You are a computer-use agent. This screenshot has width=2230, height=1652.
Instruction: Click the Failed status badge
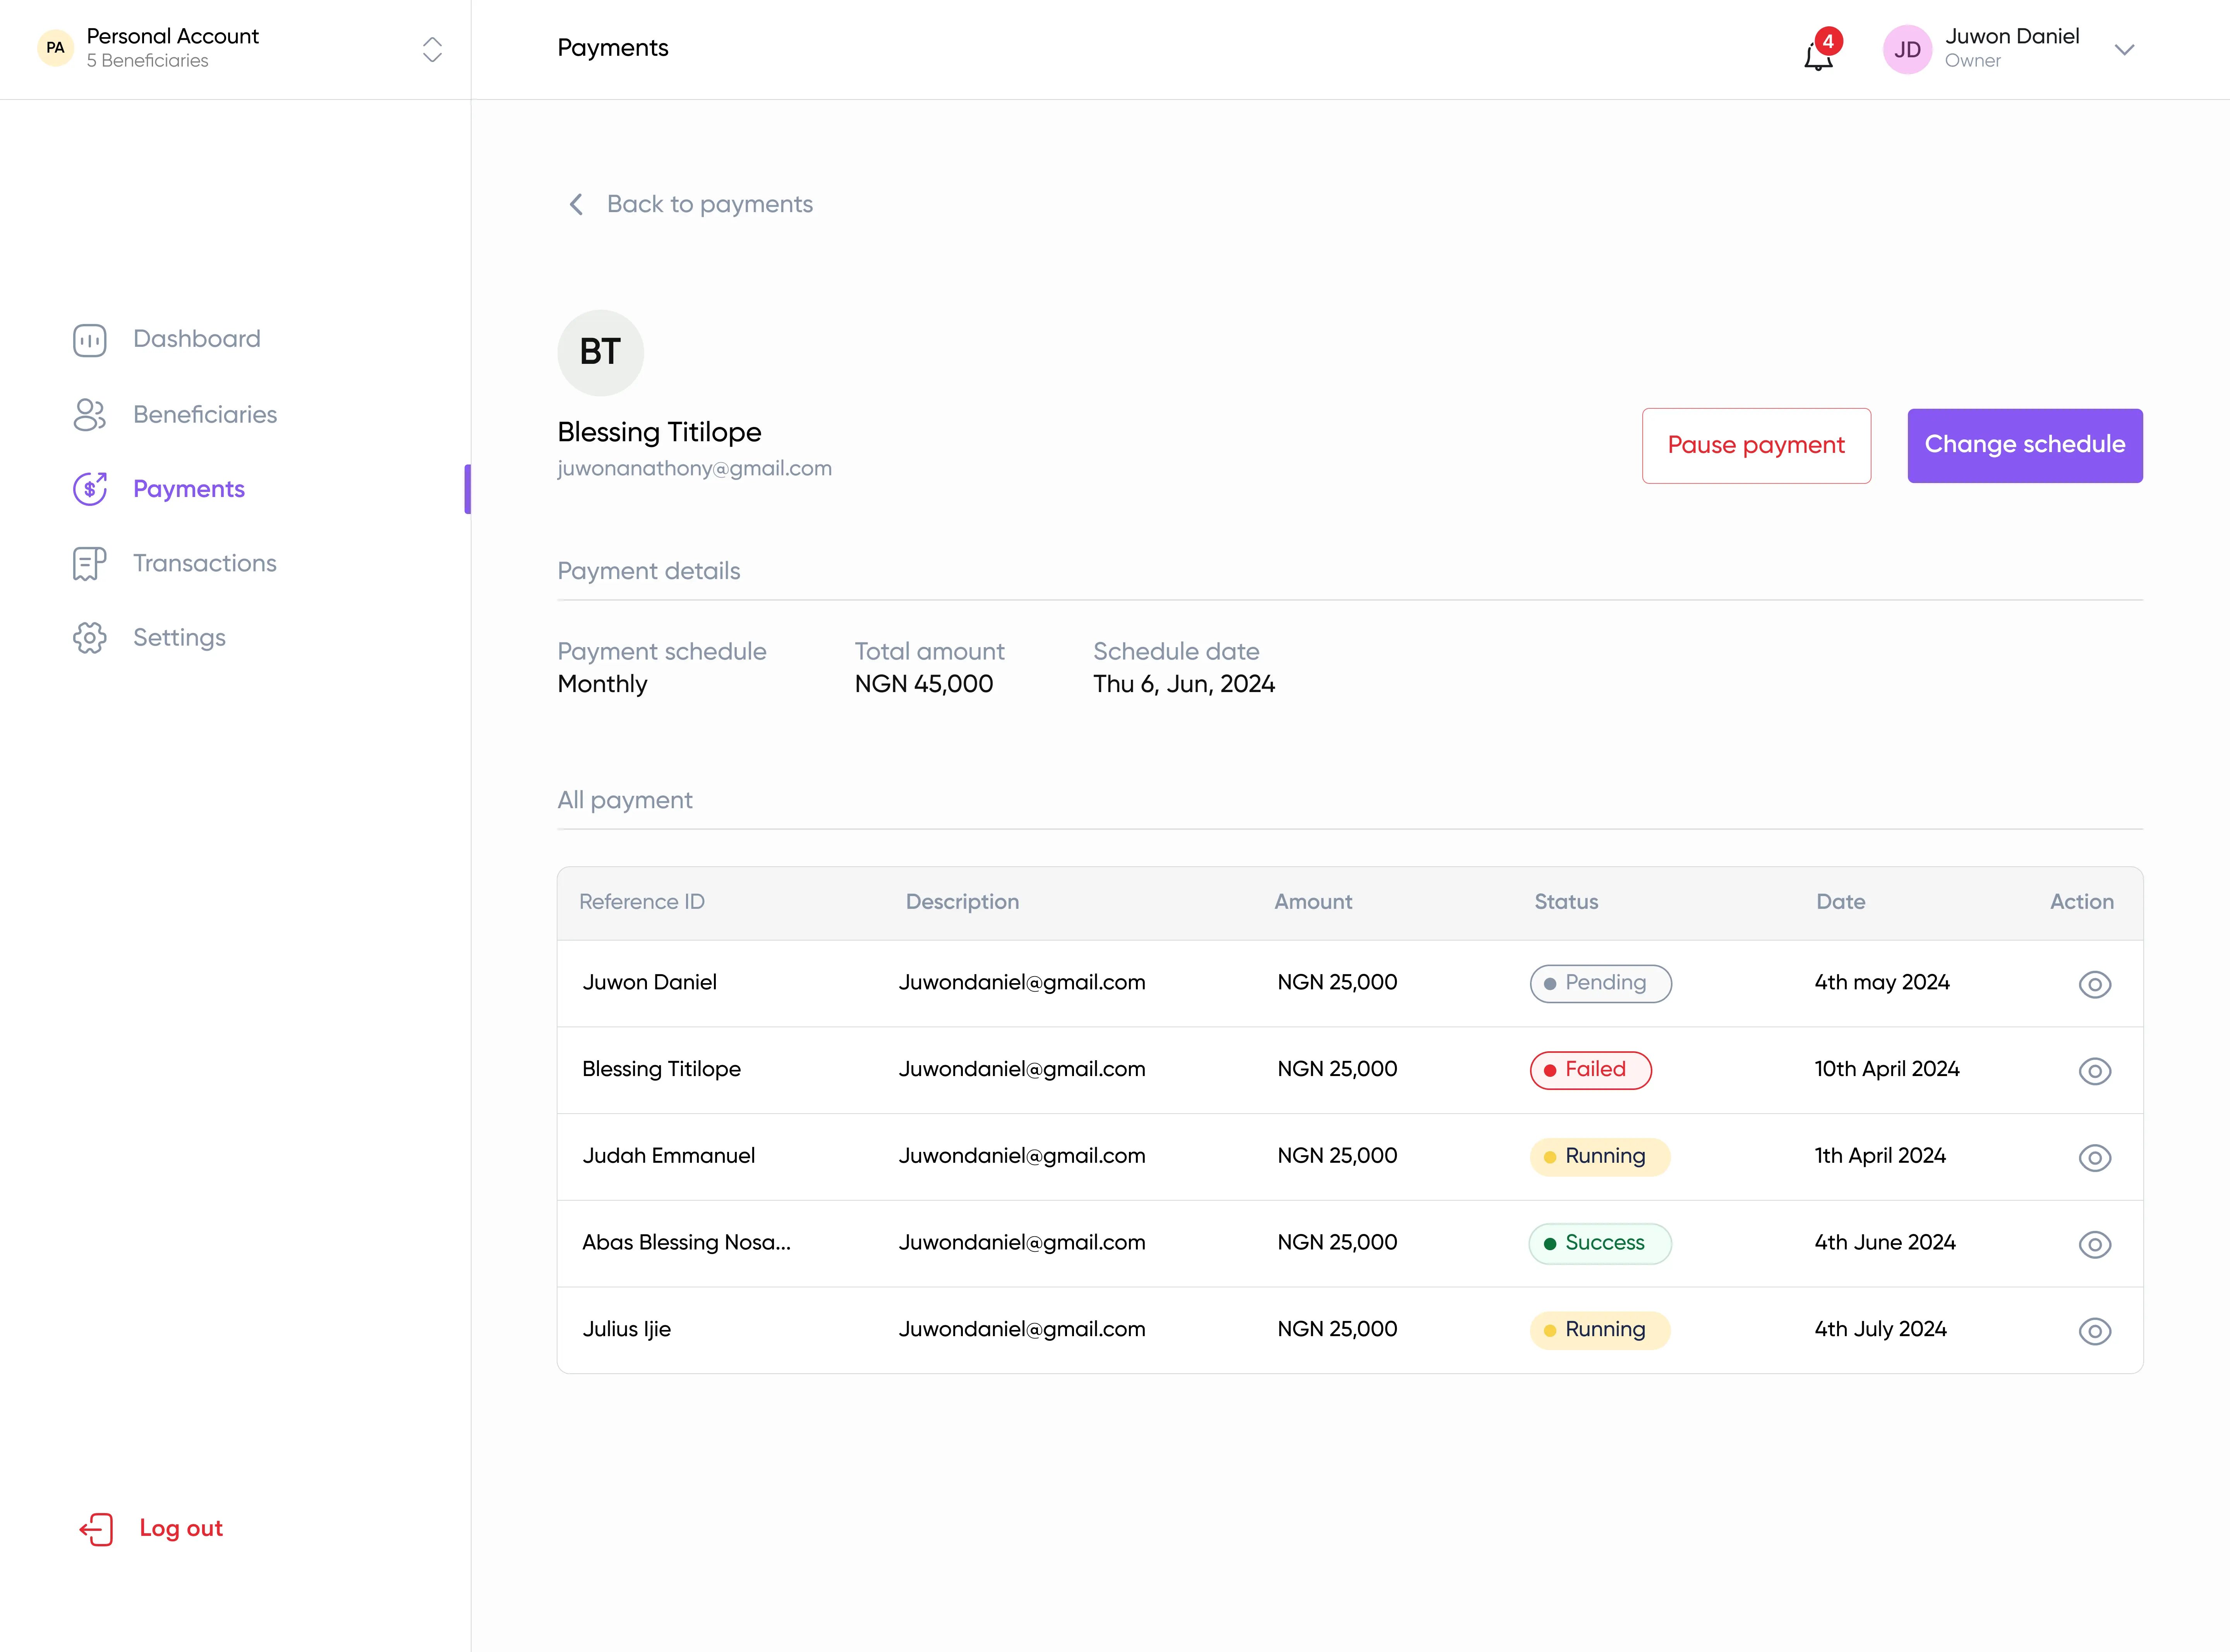coord(1590,1070)
